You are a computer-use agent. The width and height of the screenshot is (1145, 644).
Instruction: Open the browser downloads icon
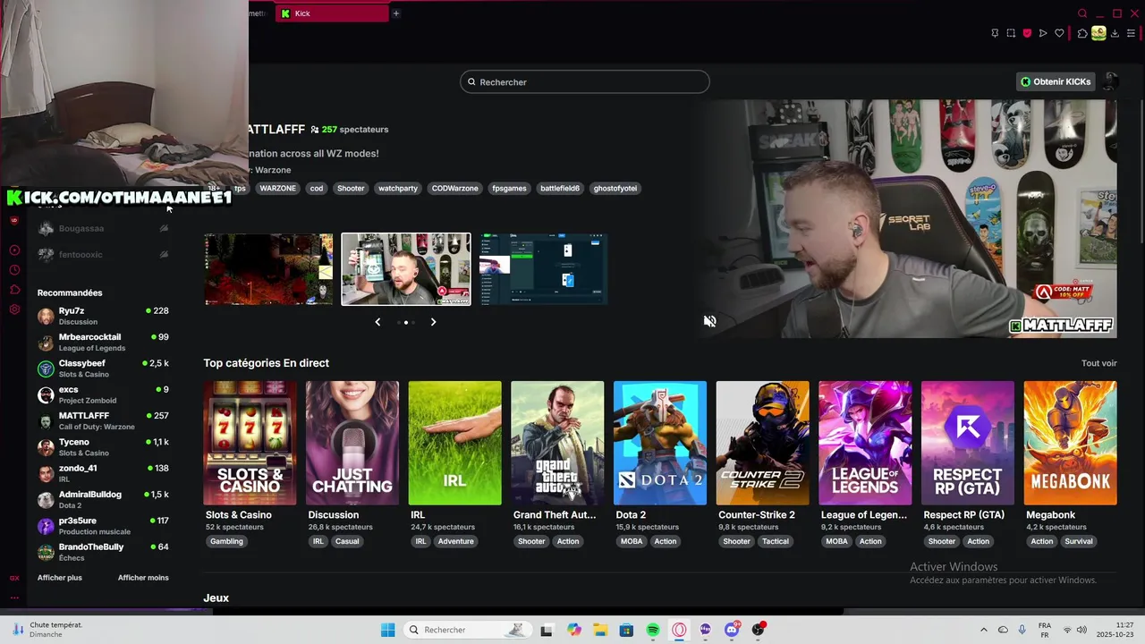pos(1115,33)
